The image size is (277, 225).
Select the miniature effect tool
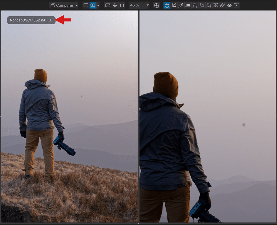click(x=236, y=5)
